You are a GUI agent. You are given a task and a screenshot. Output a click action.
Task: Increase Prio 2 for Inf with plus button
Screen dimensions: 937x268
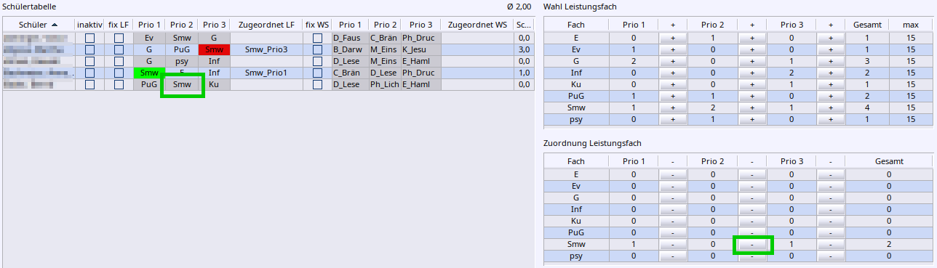752,72
